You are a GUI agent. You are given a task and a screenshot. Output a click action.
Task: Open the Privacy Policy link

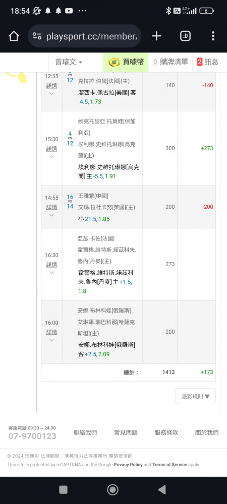pos(128,465)
